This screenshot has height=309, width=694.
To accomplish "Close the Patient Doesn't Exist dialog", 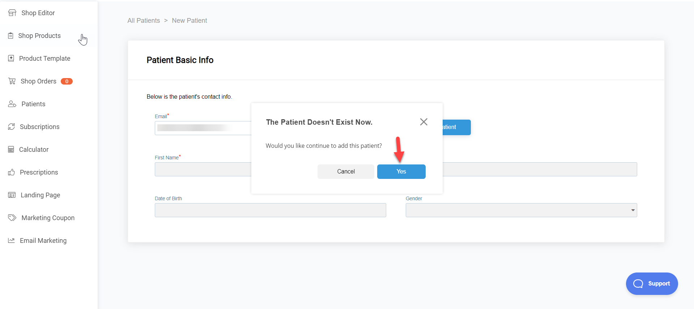I will (424, 122).
